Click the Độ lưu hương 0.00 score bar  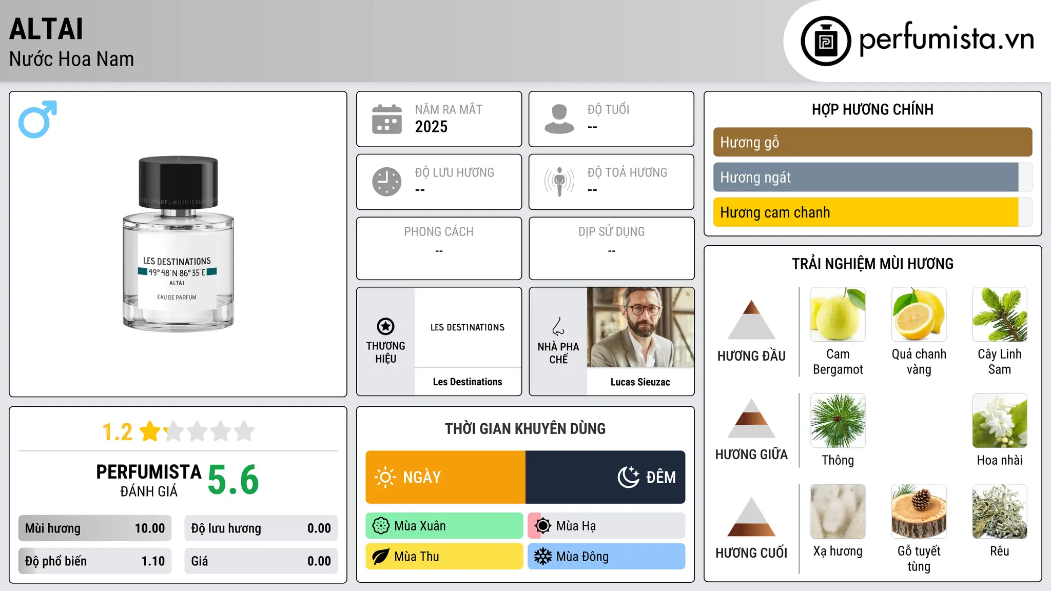(261, 528)
